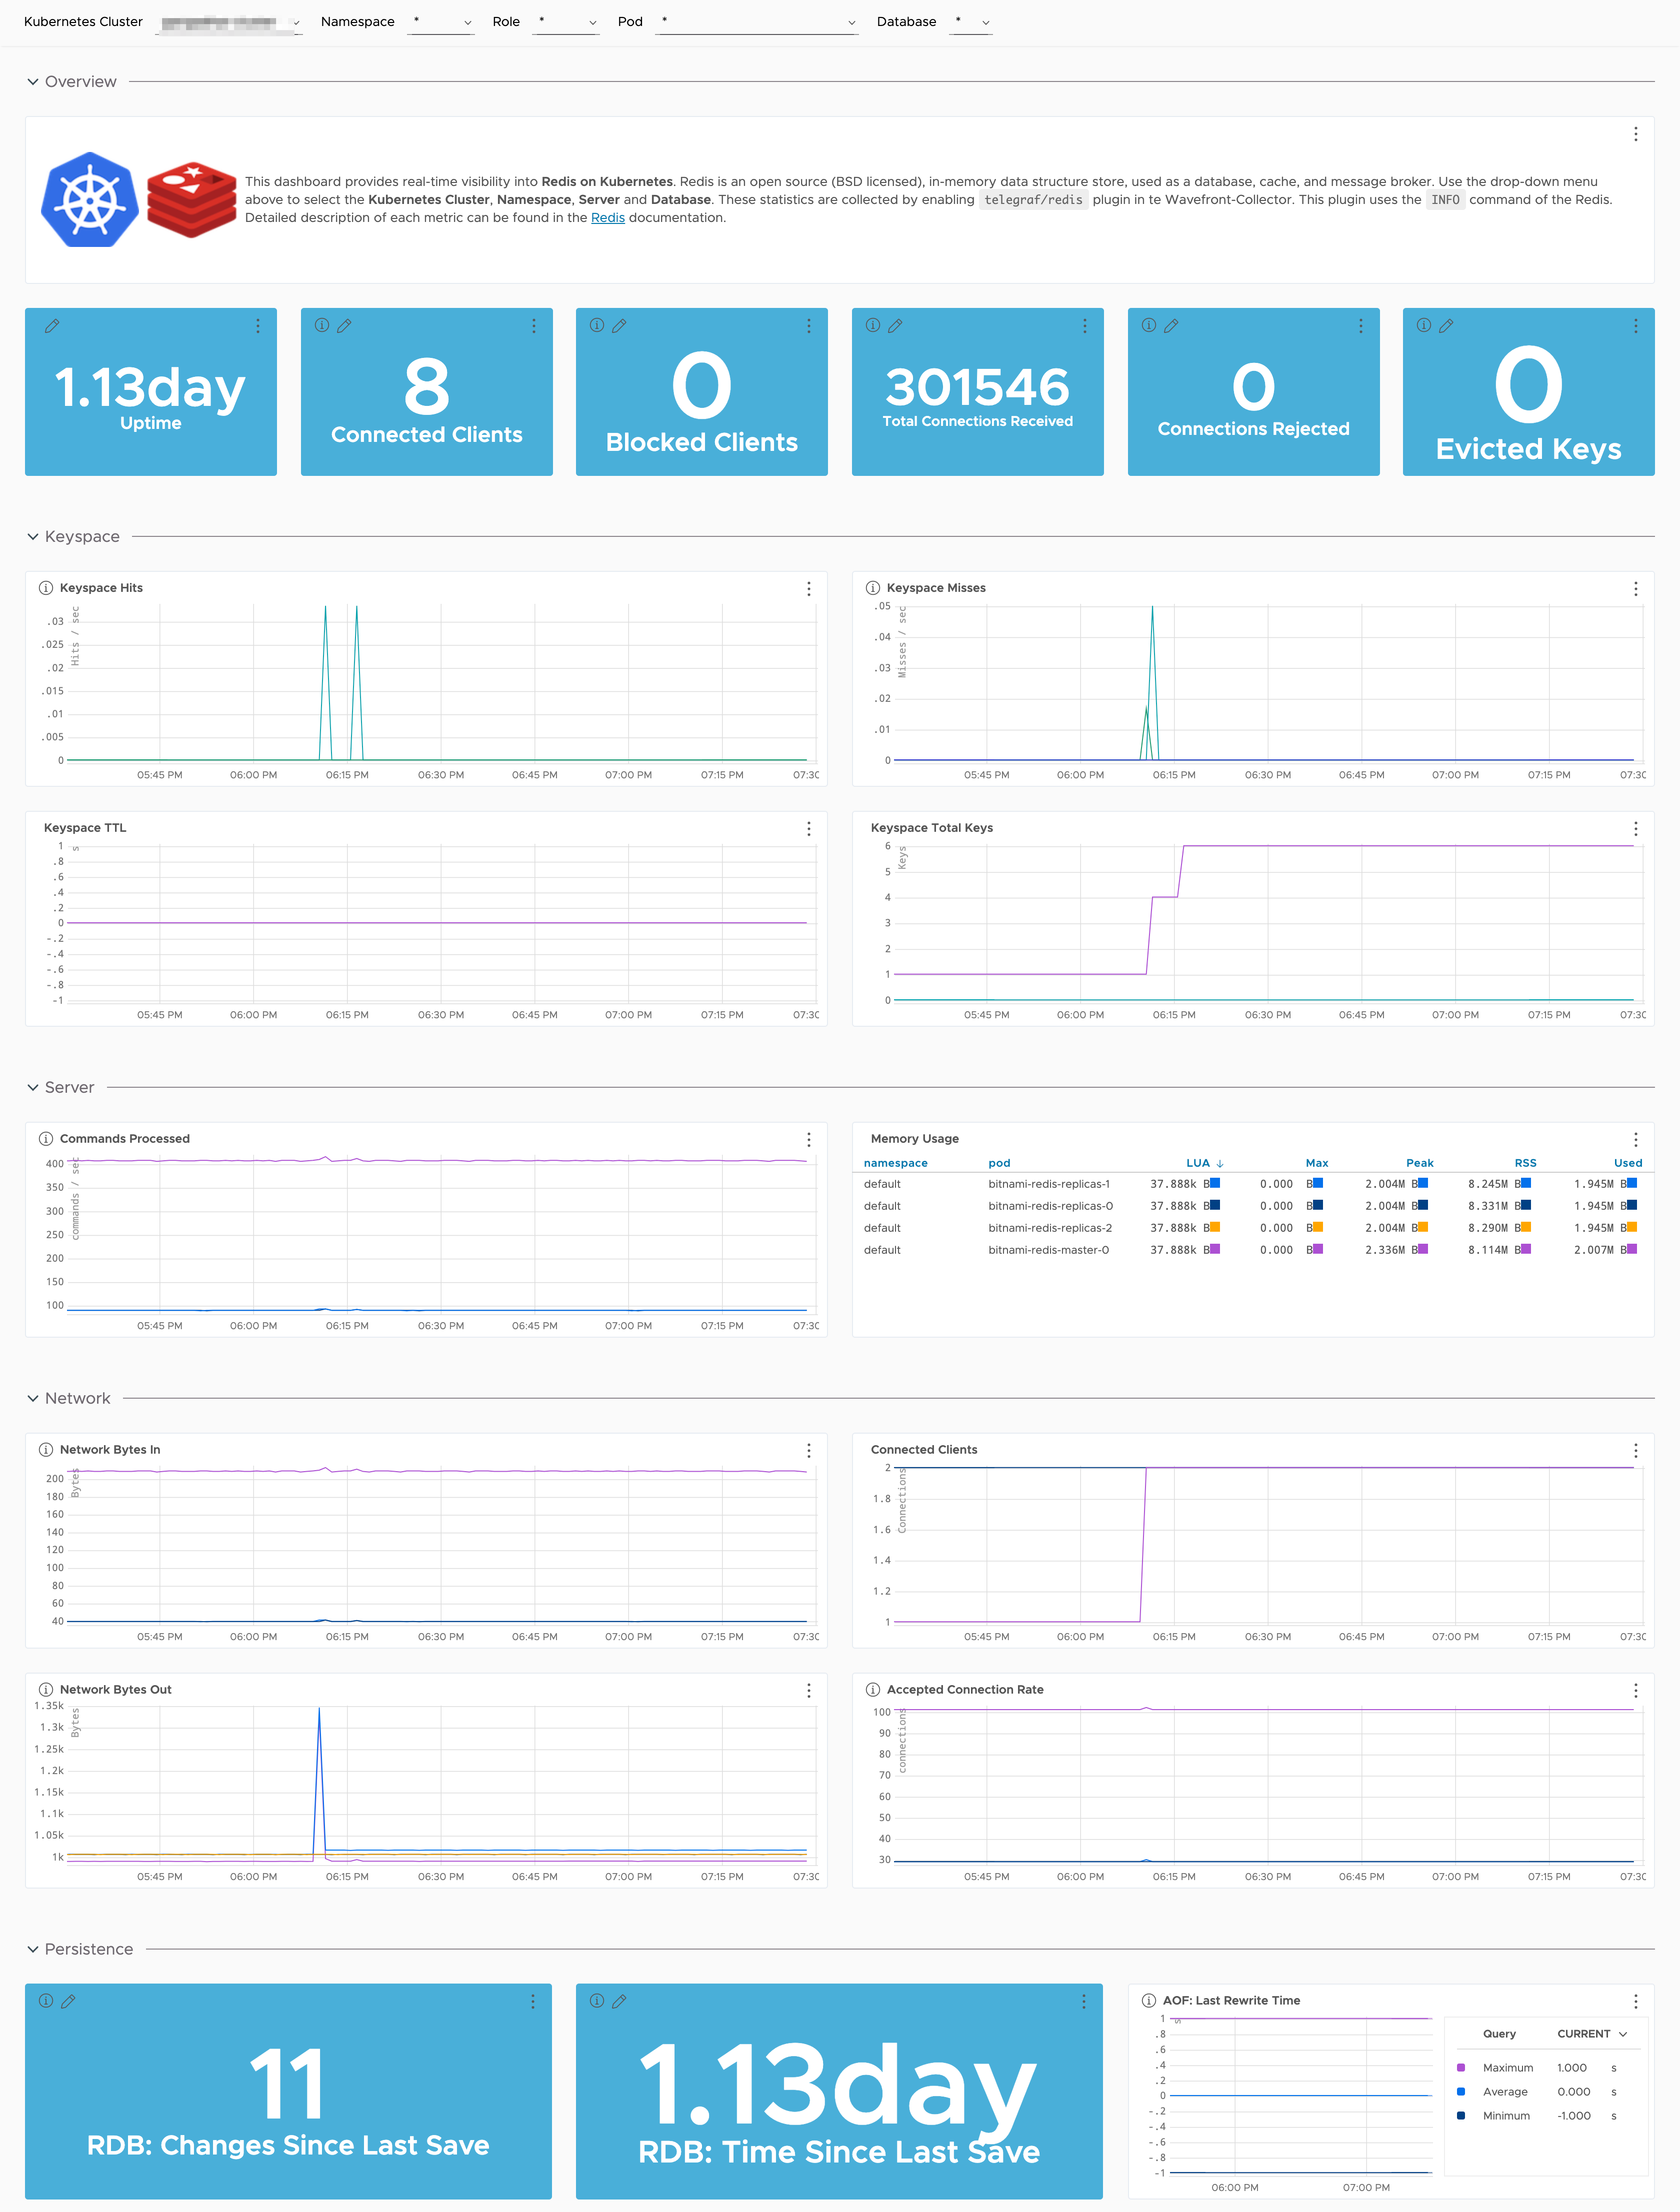
Task: Click purple Maximum legend swatch
Action: pos(1461,2068)
